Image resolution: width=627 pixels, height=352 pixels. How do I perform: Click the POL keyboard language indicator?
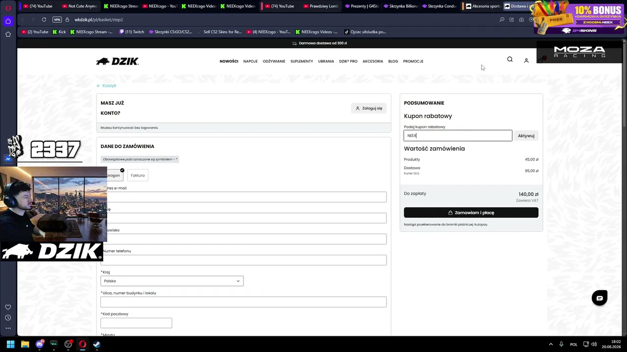point(574,344)
